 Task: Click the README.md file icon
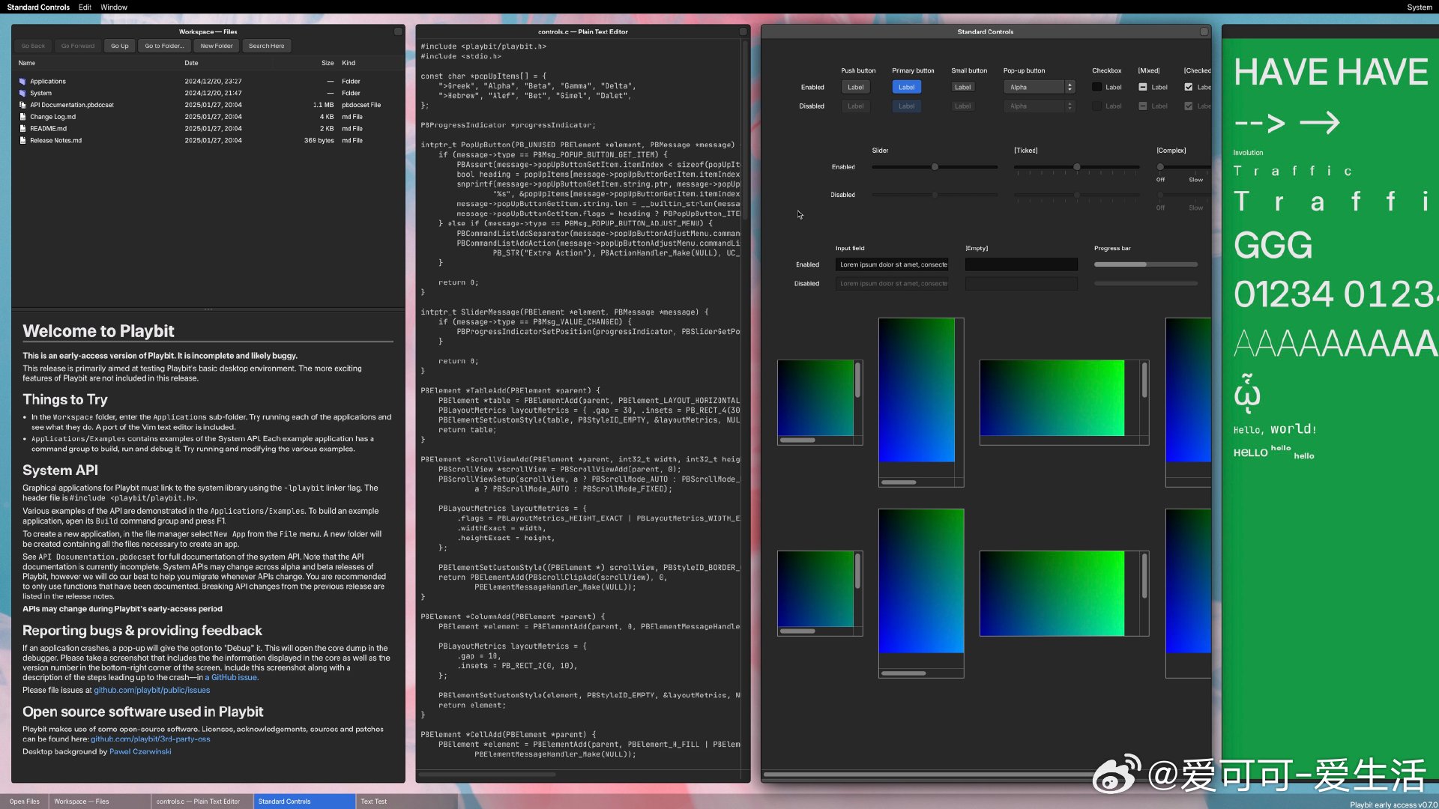click(22, 129)
